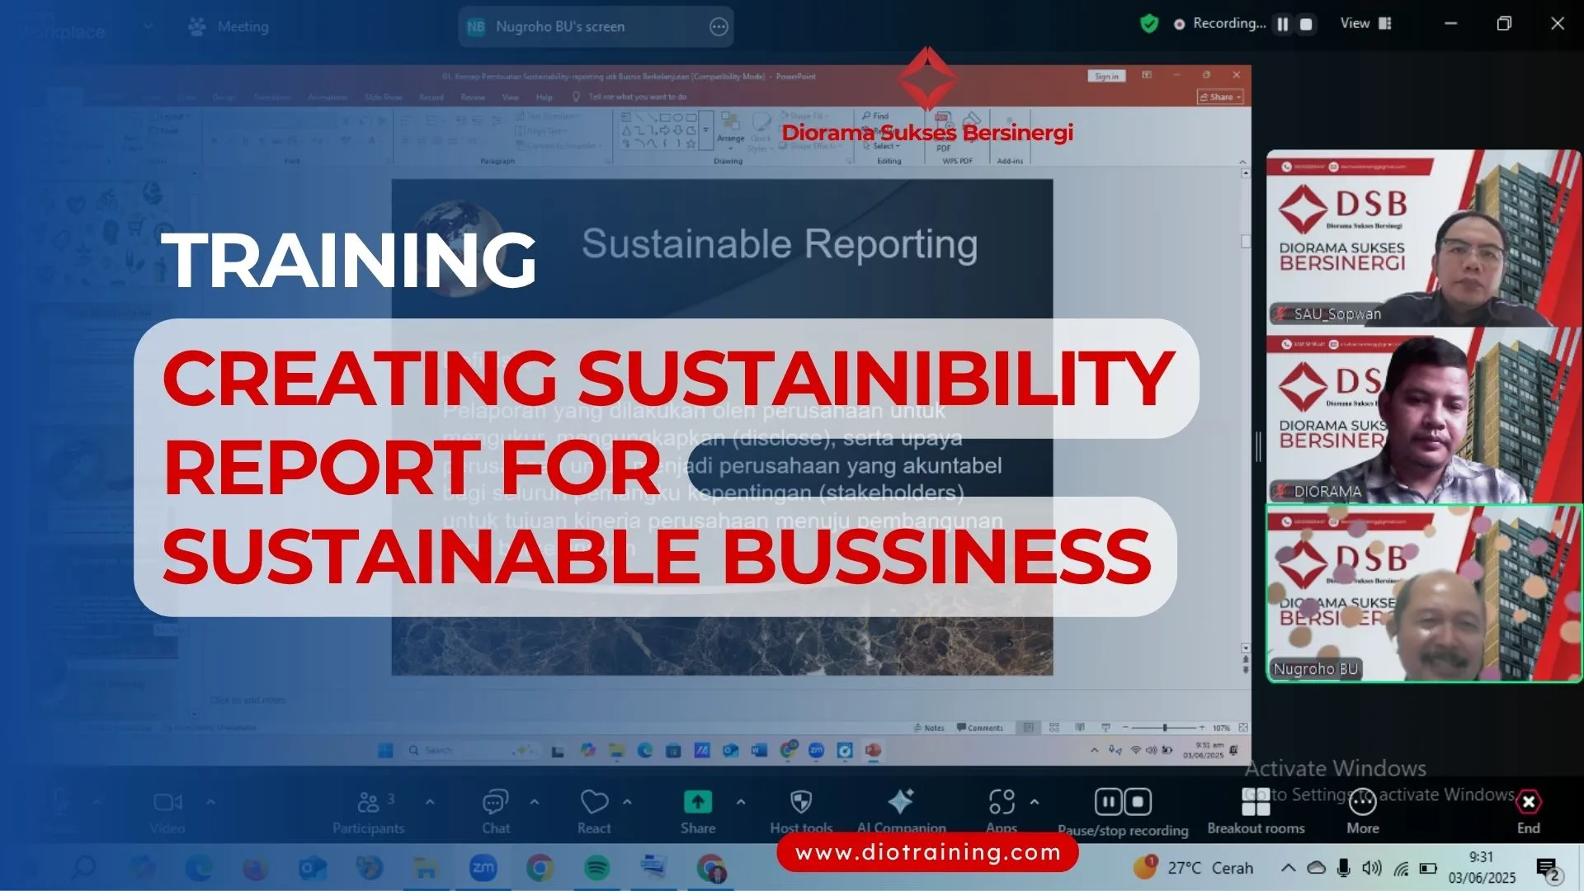Toggle the Zoom Video camera
Image resolution: width=1584 pixels, height=891 pixels.
tap(167, 812)
